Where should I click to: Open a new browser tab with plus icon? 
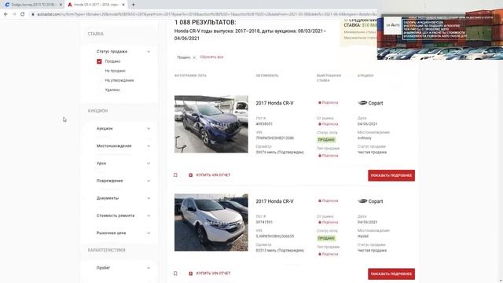[133, 5]
